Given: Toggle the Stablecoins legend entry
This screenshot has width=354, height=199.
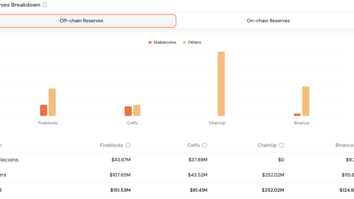Looking at the screenshot, I should click(x=162, y=42).
